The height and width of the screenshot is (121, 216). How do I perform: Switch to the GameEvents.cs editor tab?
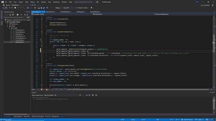(x=51, y=12)
